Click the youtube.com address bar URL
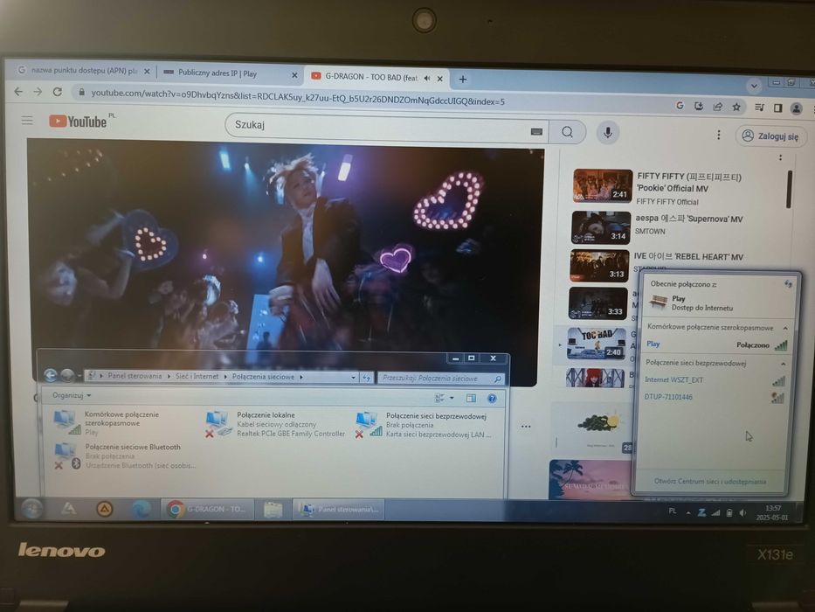The image size is (815, 612). coord(298,97)
